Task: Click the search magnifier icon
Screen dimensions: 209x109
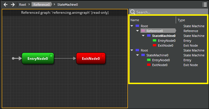Action: 132,12
